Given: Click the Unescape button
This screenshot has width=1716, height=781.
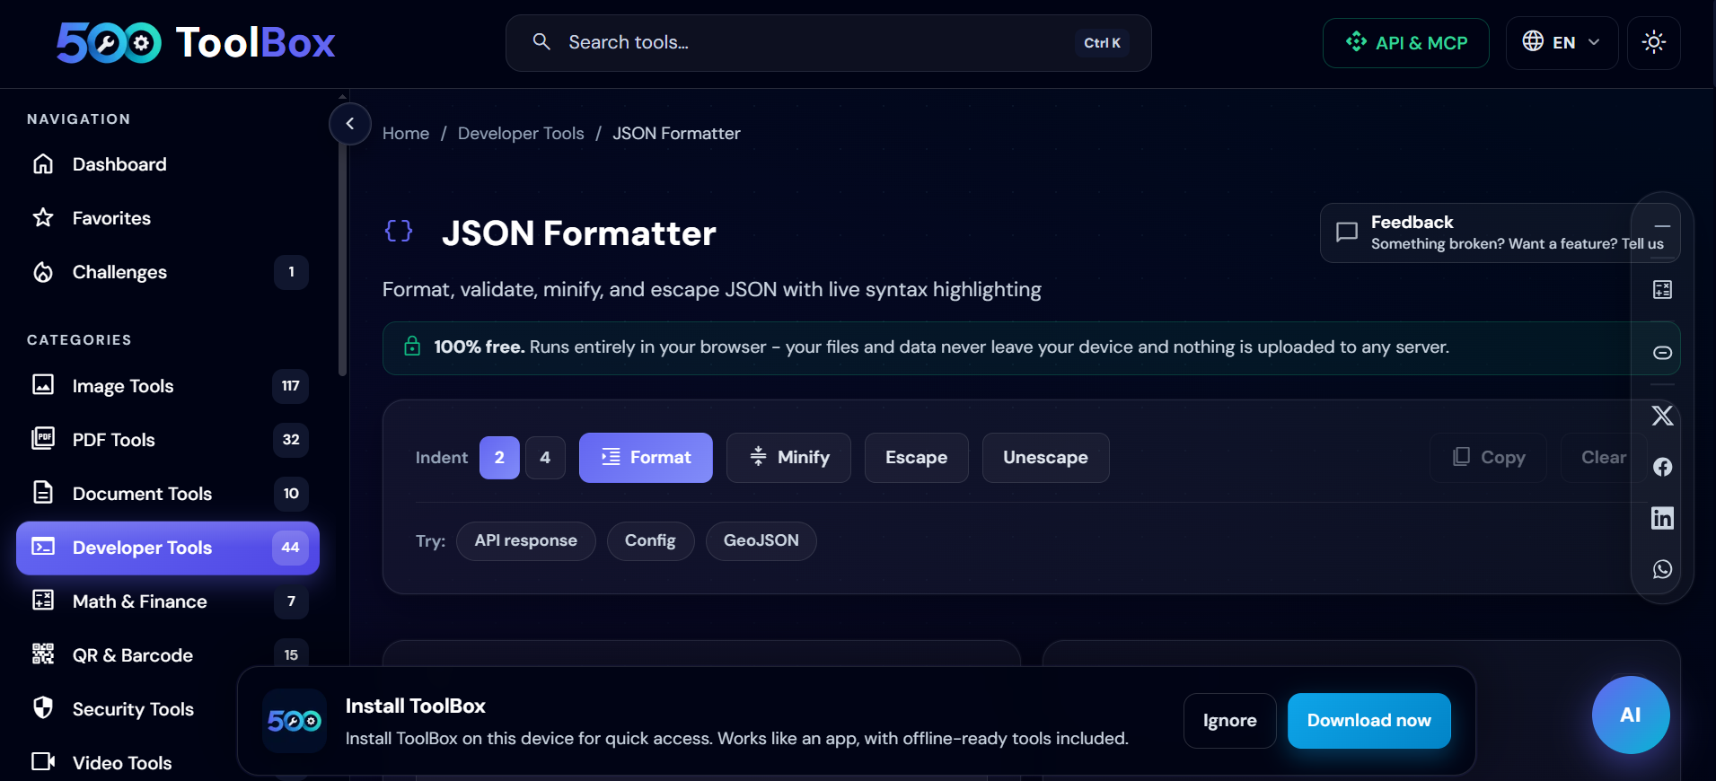Looking at the screenshot, I should [x=1045, y=458].
